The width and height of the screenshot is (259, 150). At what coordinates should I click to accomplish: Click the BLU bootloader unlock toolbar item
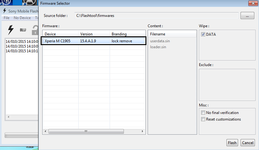[x=23, y=30]
